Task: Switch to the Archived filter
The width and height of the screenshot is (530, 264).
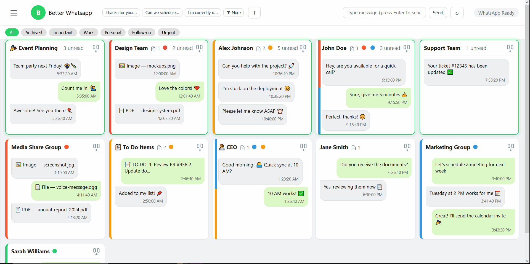Action: (x=34, y=33)
